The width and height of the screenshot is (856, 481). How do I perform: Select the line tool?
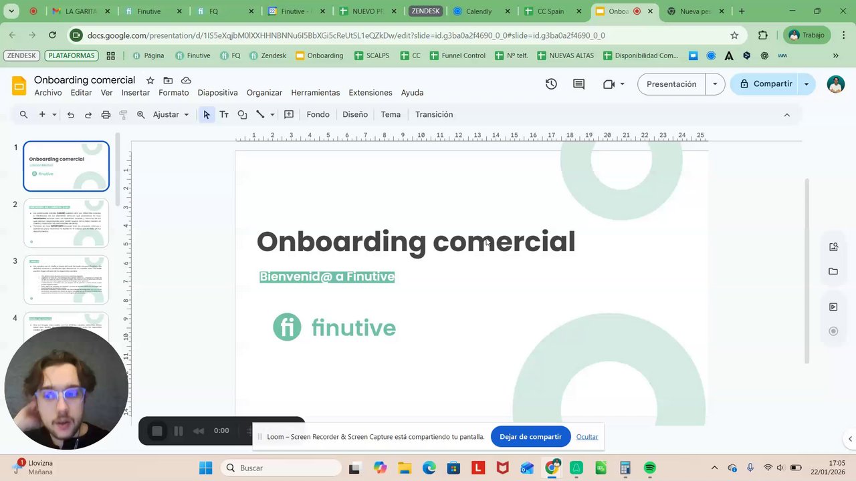pyautogui.click(x=260, y=115)
